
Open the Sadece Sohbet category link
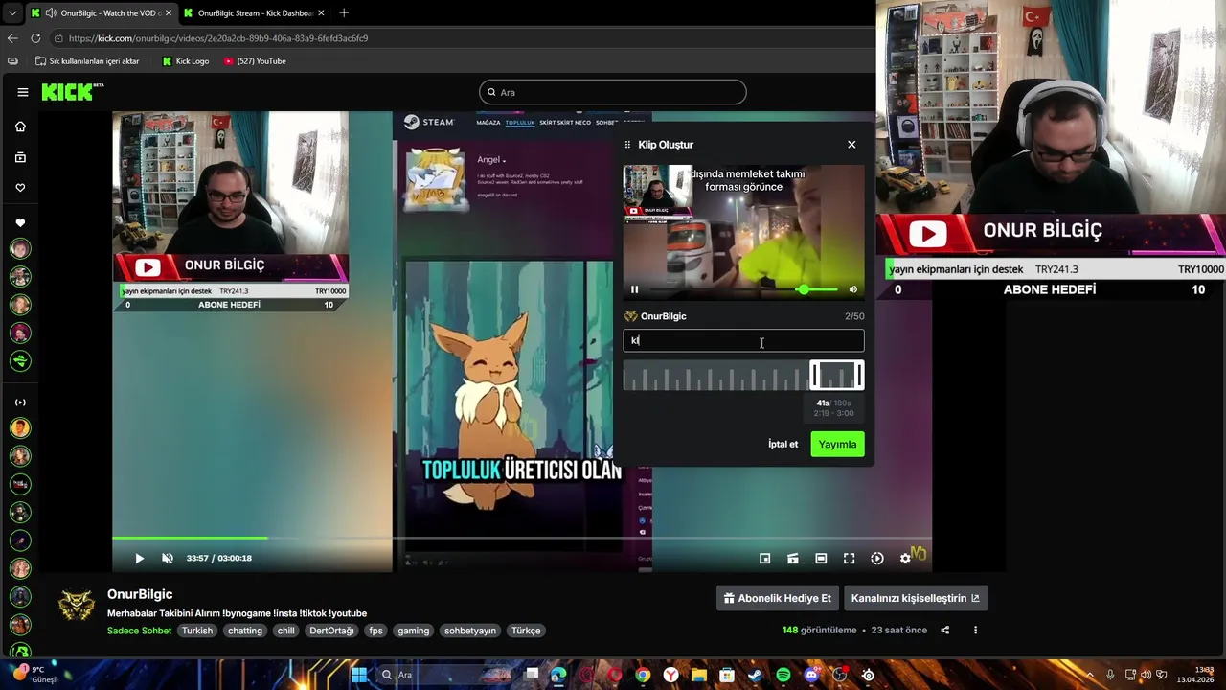click(x=139, y=631)
